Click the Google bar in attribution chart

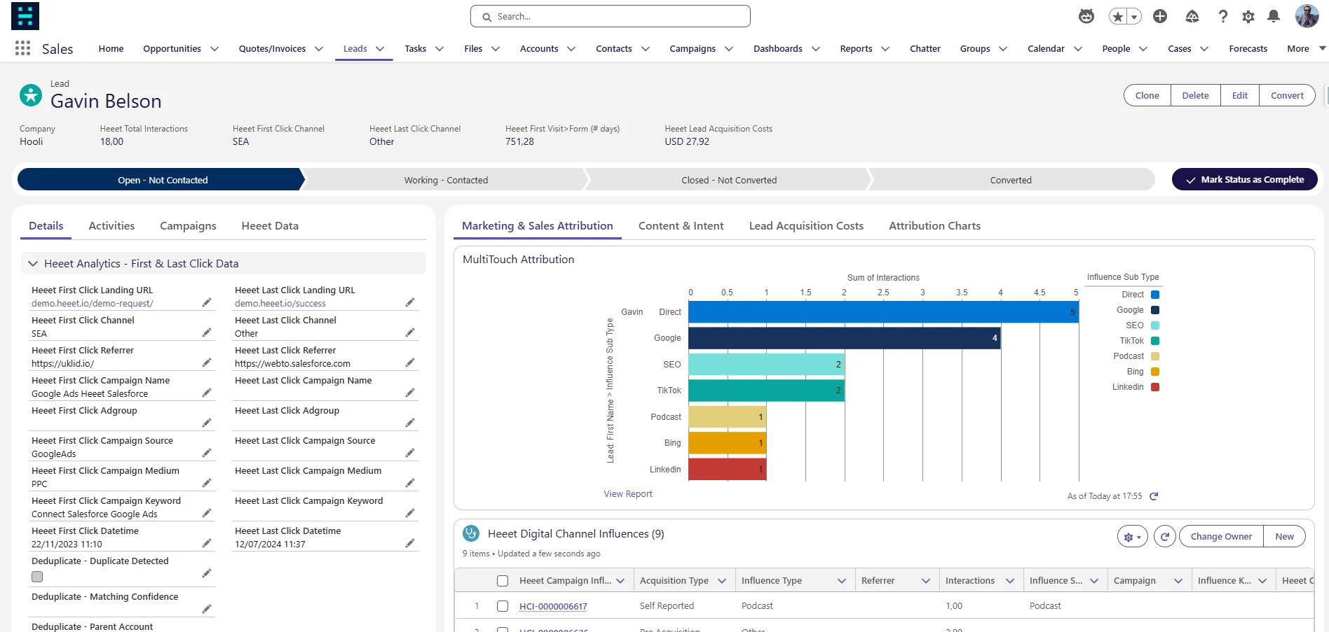coord(844,338)
